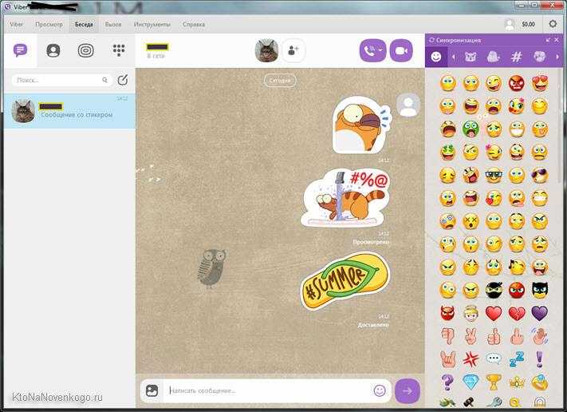Start a voice call with the purple phone button

click(x=373, y=50)
